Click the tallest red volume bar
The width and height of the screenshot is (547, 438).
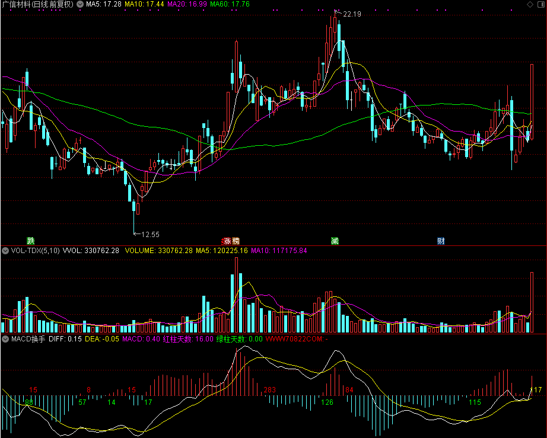236,295
